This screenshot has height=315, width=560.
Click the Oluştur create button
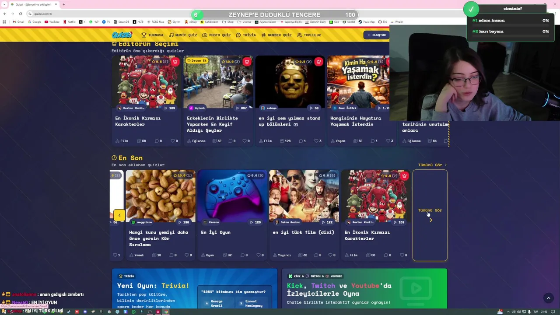point(376,35)
